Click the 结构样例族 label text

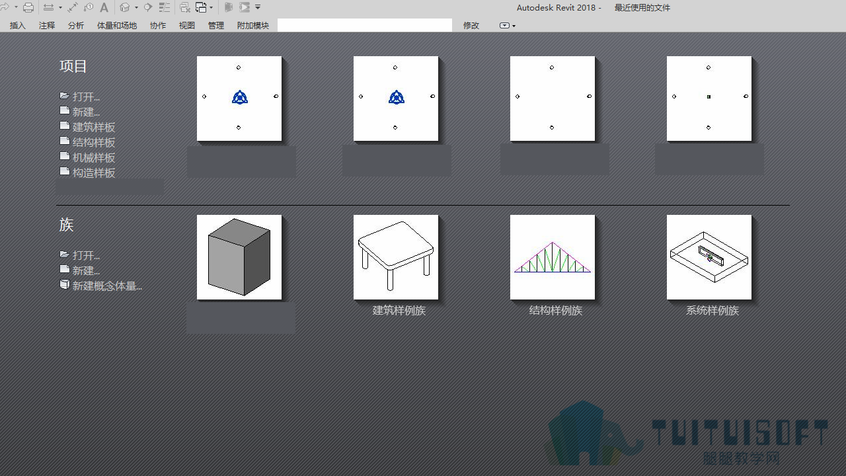pyautogui.click(x=556, y=310)
